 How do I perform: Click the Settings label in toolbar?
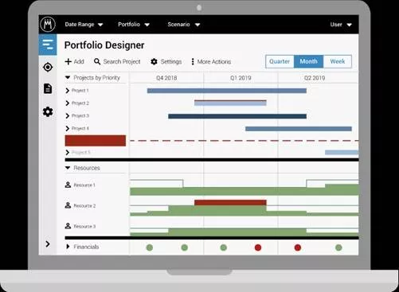pos(171,61)
